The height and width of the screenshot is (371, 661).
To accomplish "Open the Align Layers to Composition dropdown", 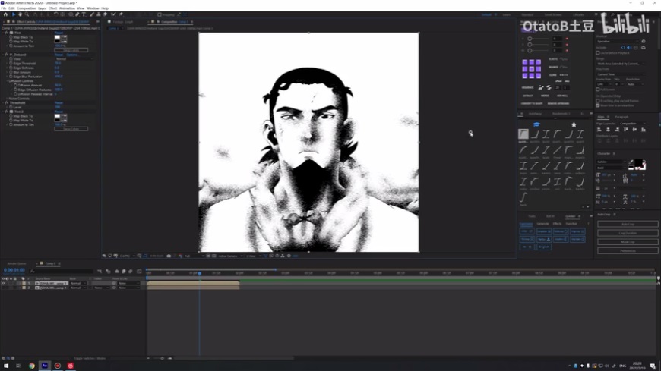I will [632, 124].
